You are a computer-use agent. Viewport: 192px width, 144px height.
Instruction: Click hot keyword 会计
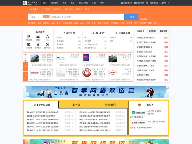click(x=39, y=23)
